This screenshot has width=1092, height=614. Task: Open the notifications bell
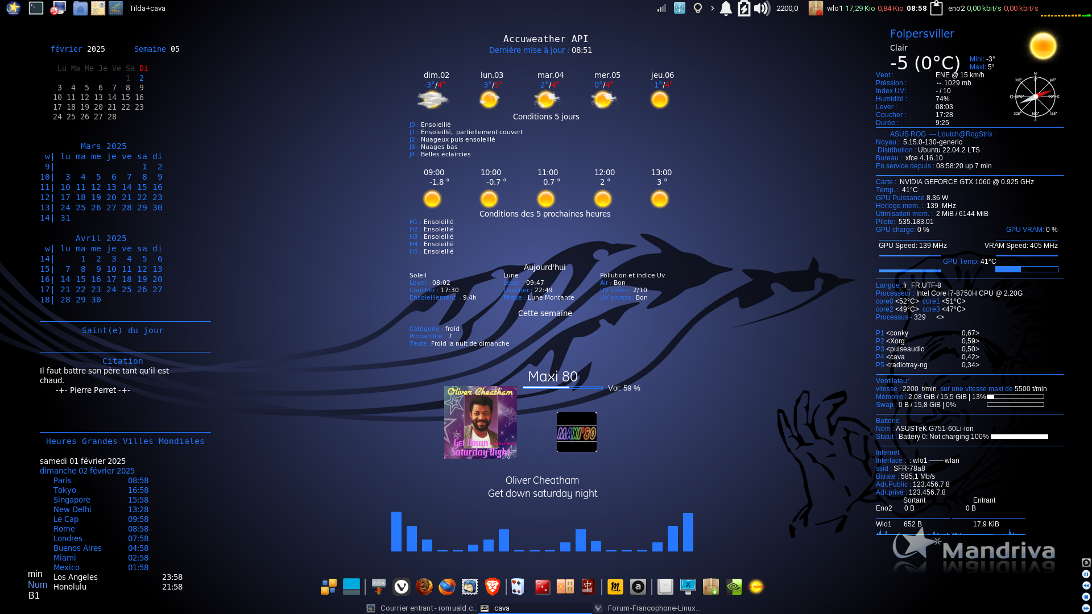[x=726, y=8]
